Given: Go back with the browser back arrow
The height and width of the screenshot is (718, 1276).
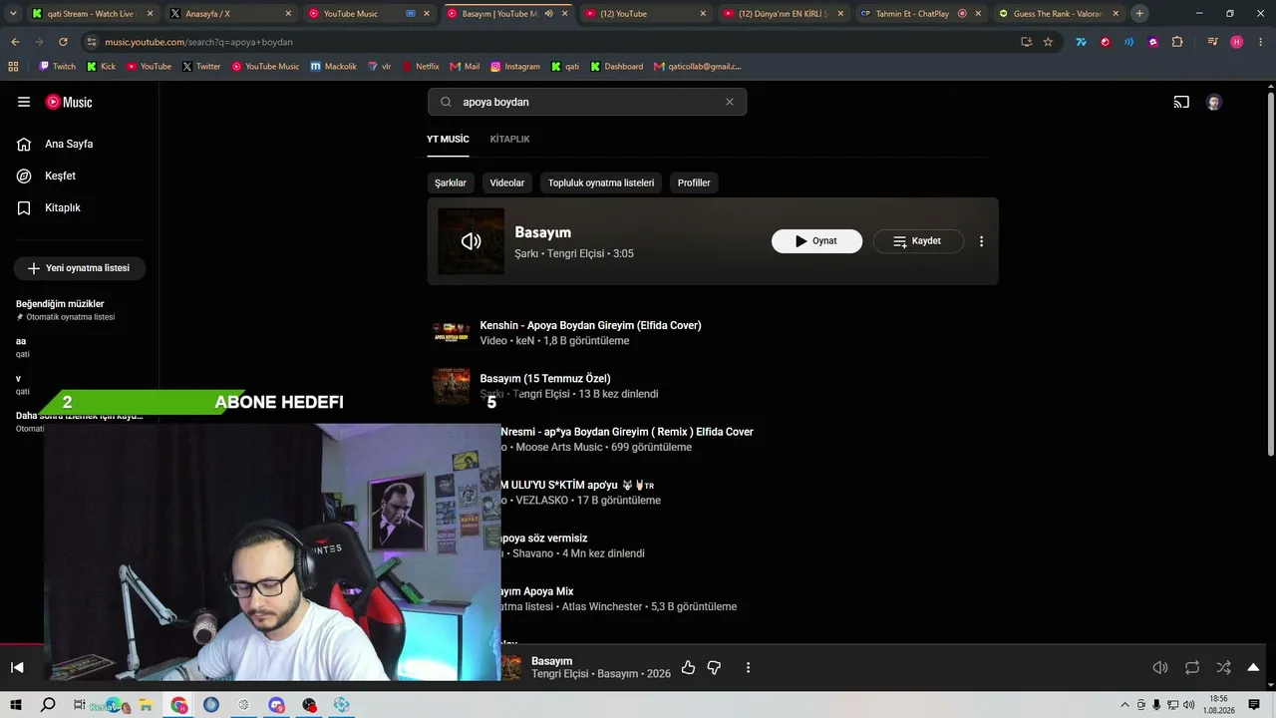Looking at the screenshot, I should coord(15,42).
